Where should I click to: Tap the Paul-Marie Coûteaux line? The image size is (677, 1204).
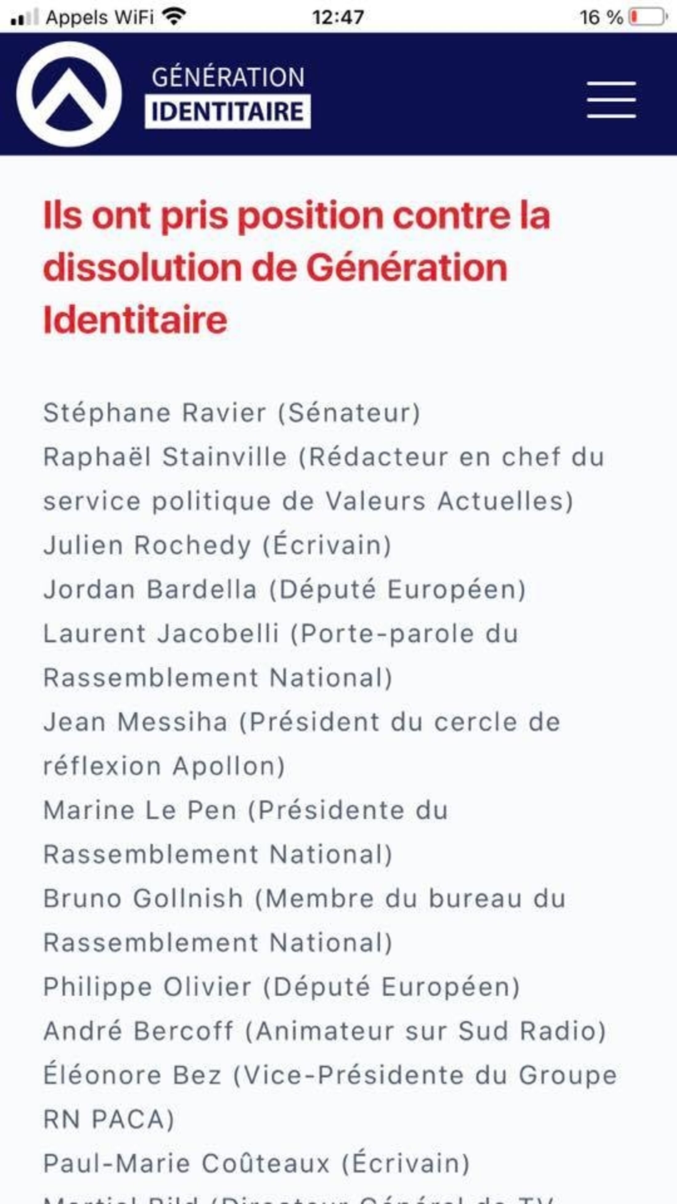click(x=256, y=1163)
